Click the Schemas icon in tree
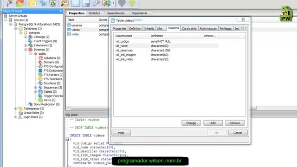 pos(30,50)
